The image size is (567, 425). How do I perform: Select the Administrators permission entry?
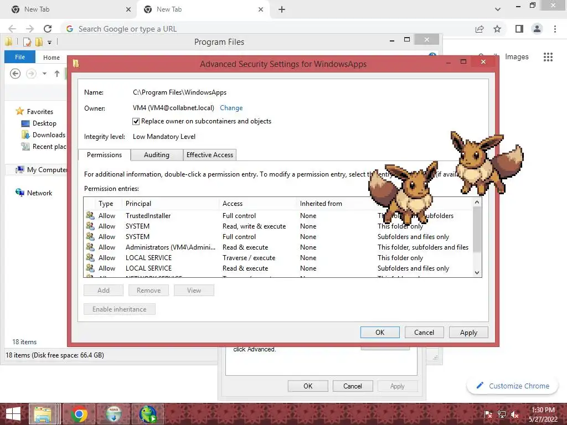point(279,247)
